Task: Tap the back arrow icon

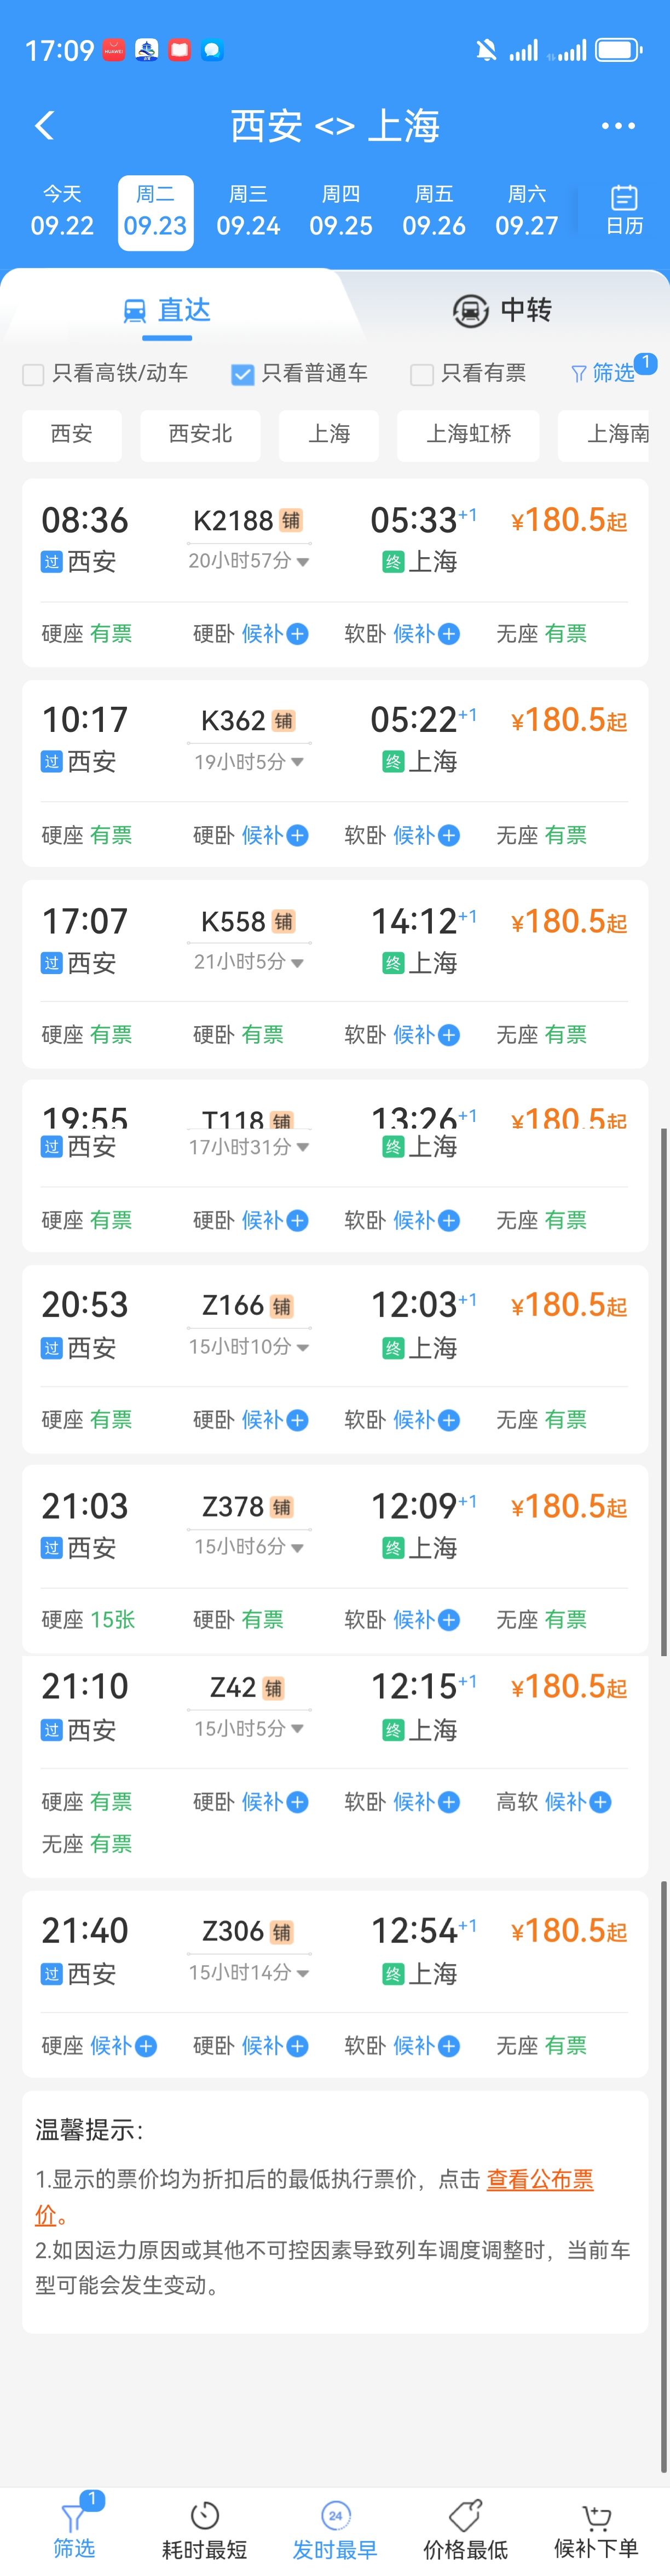Action: tap(44, 125)
